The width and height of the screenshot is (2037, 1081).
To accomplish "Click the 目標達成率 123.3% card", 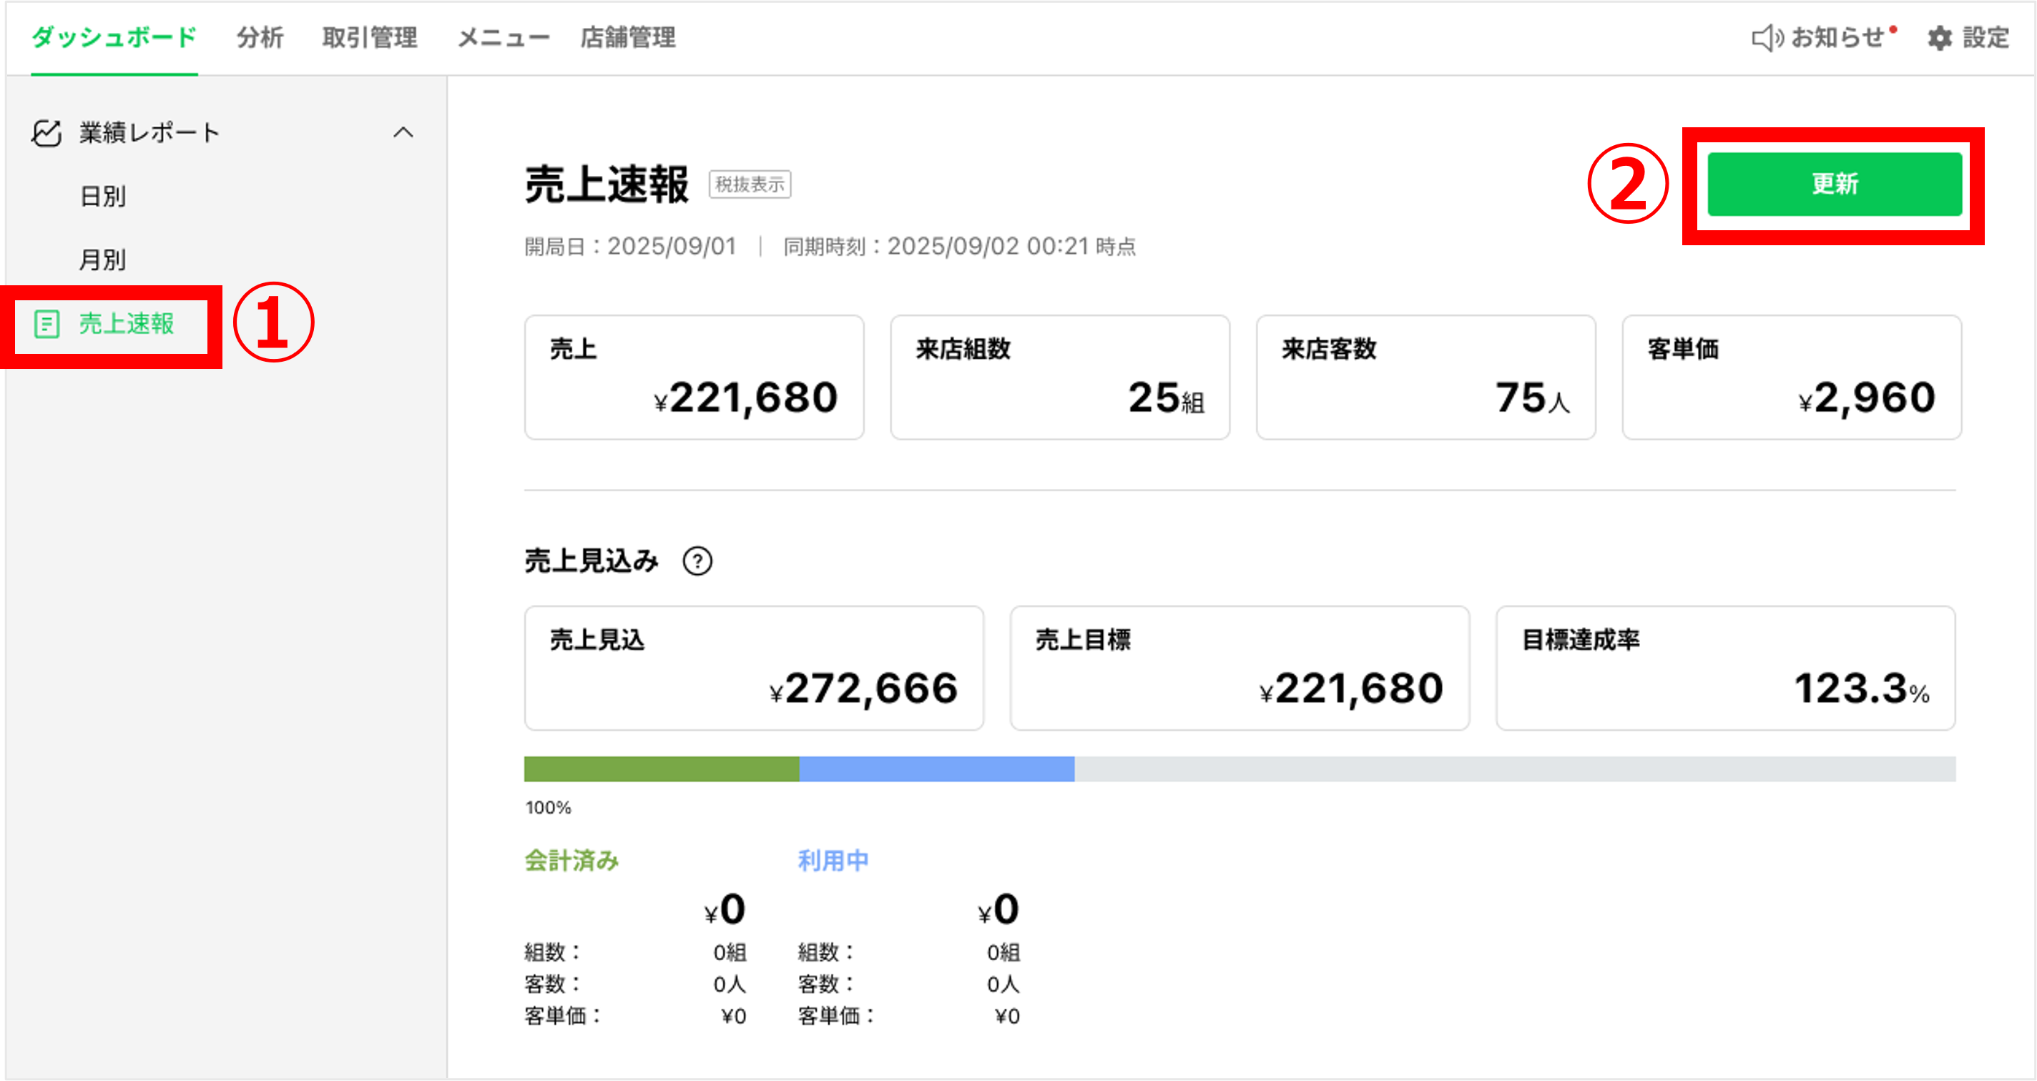I will tap(1725, 668).
